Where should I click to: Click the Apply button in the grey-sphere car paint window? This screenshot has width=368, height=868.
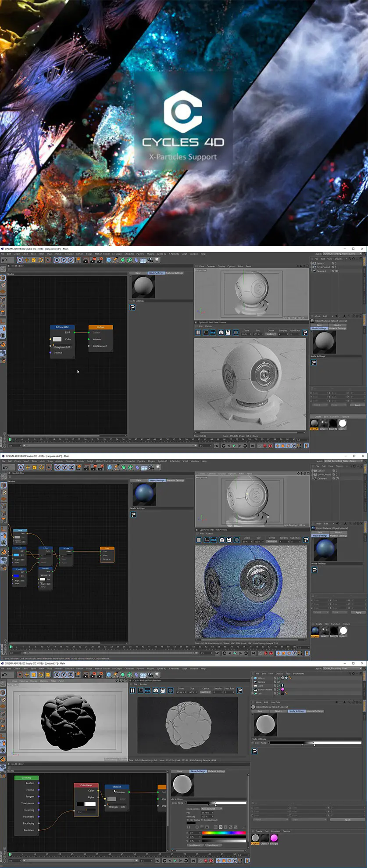point(357,405)
